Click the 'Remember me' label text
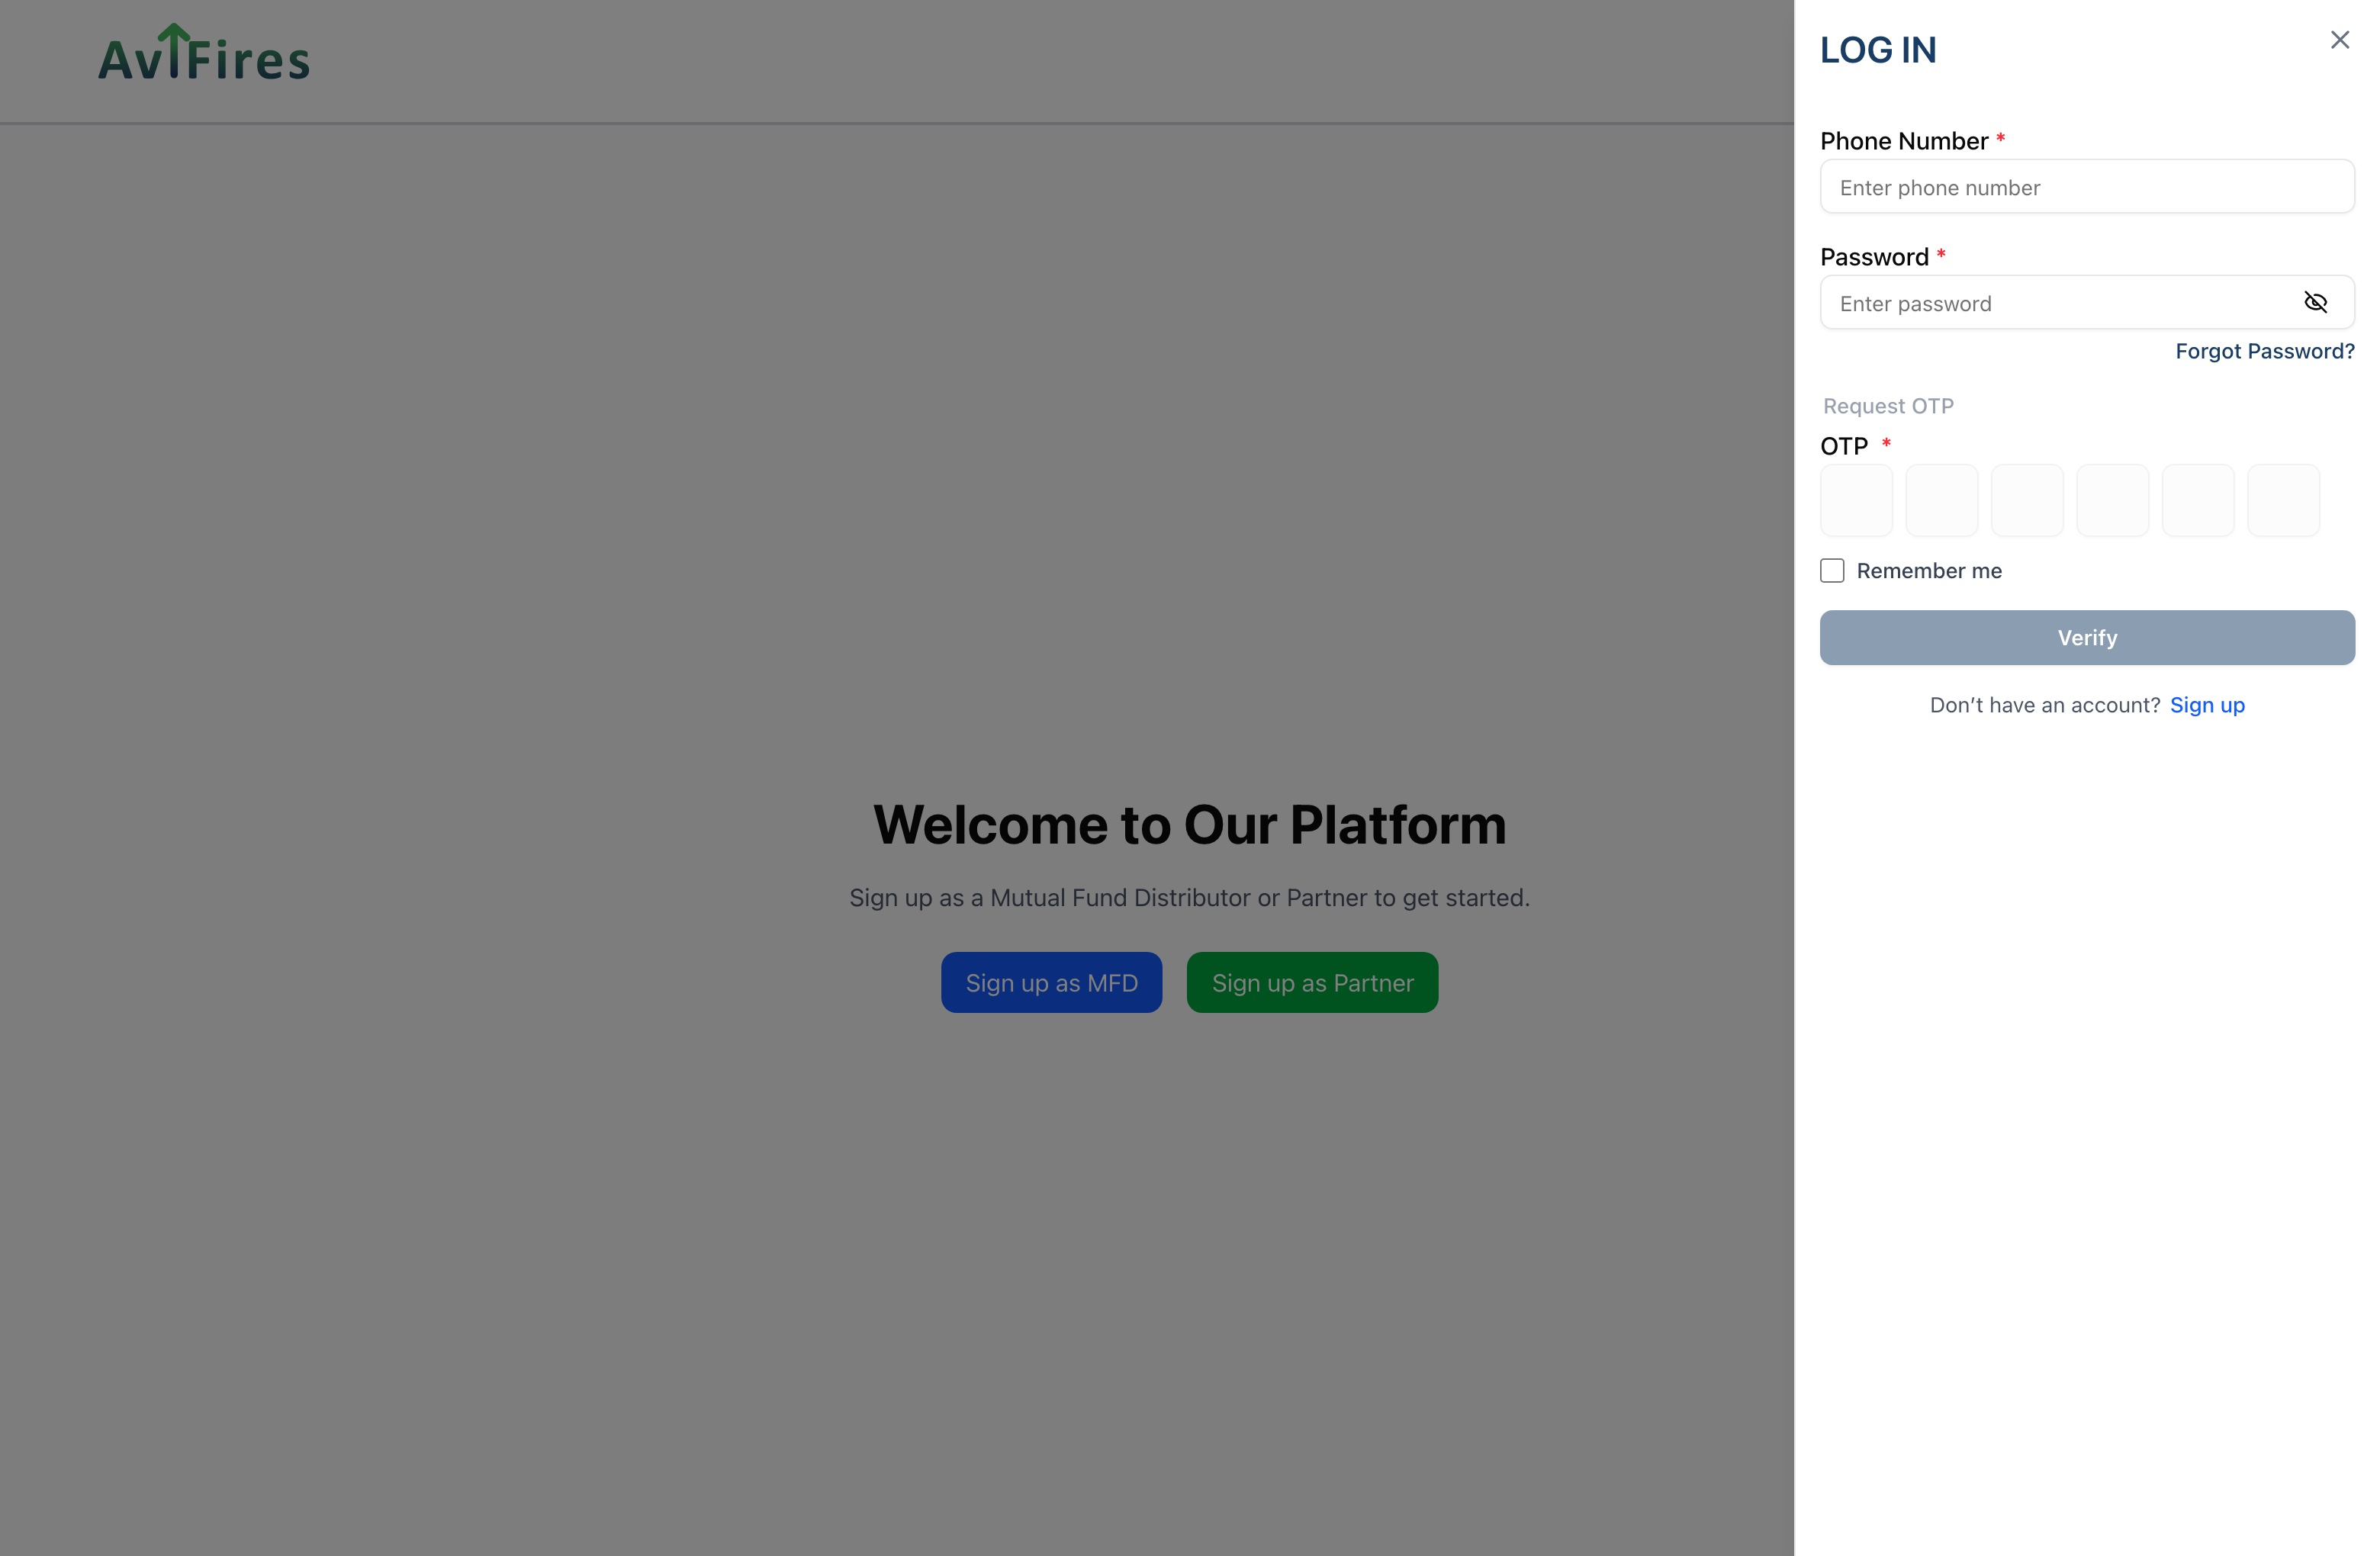 (x=1928, y=571)
